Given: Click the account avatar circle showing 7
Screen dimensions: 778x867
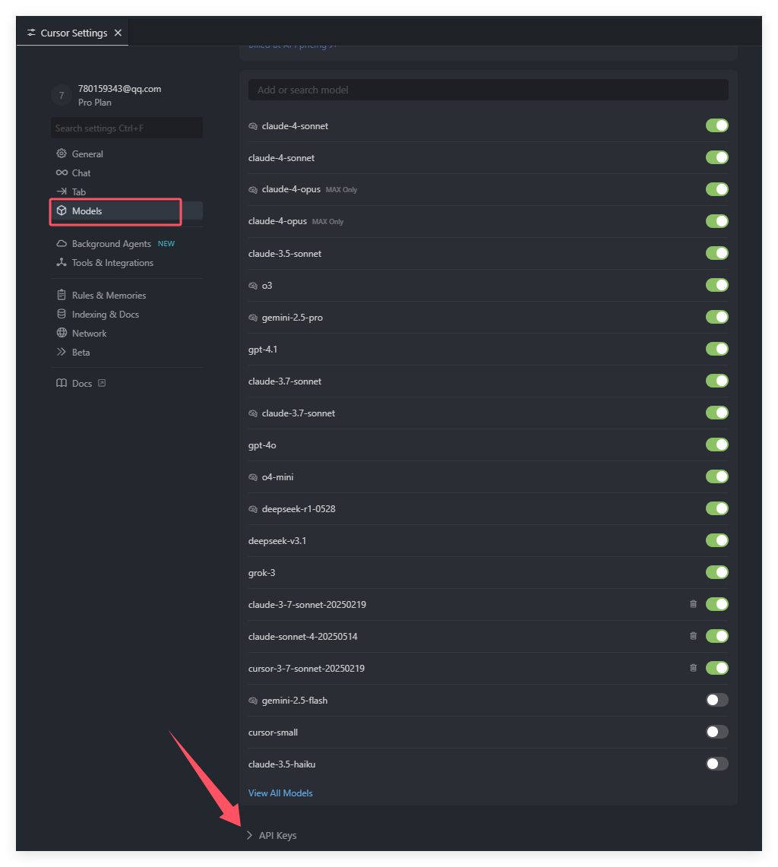Looking at the screenshot, I should point(62,95).
